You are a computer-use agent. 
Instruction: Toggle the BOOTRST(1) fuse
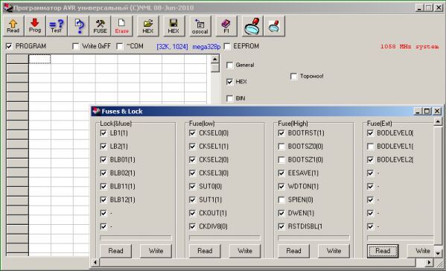[x=281, y=133]
